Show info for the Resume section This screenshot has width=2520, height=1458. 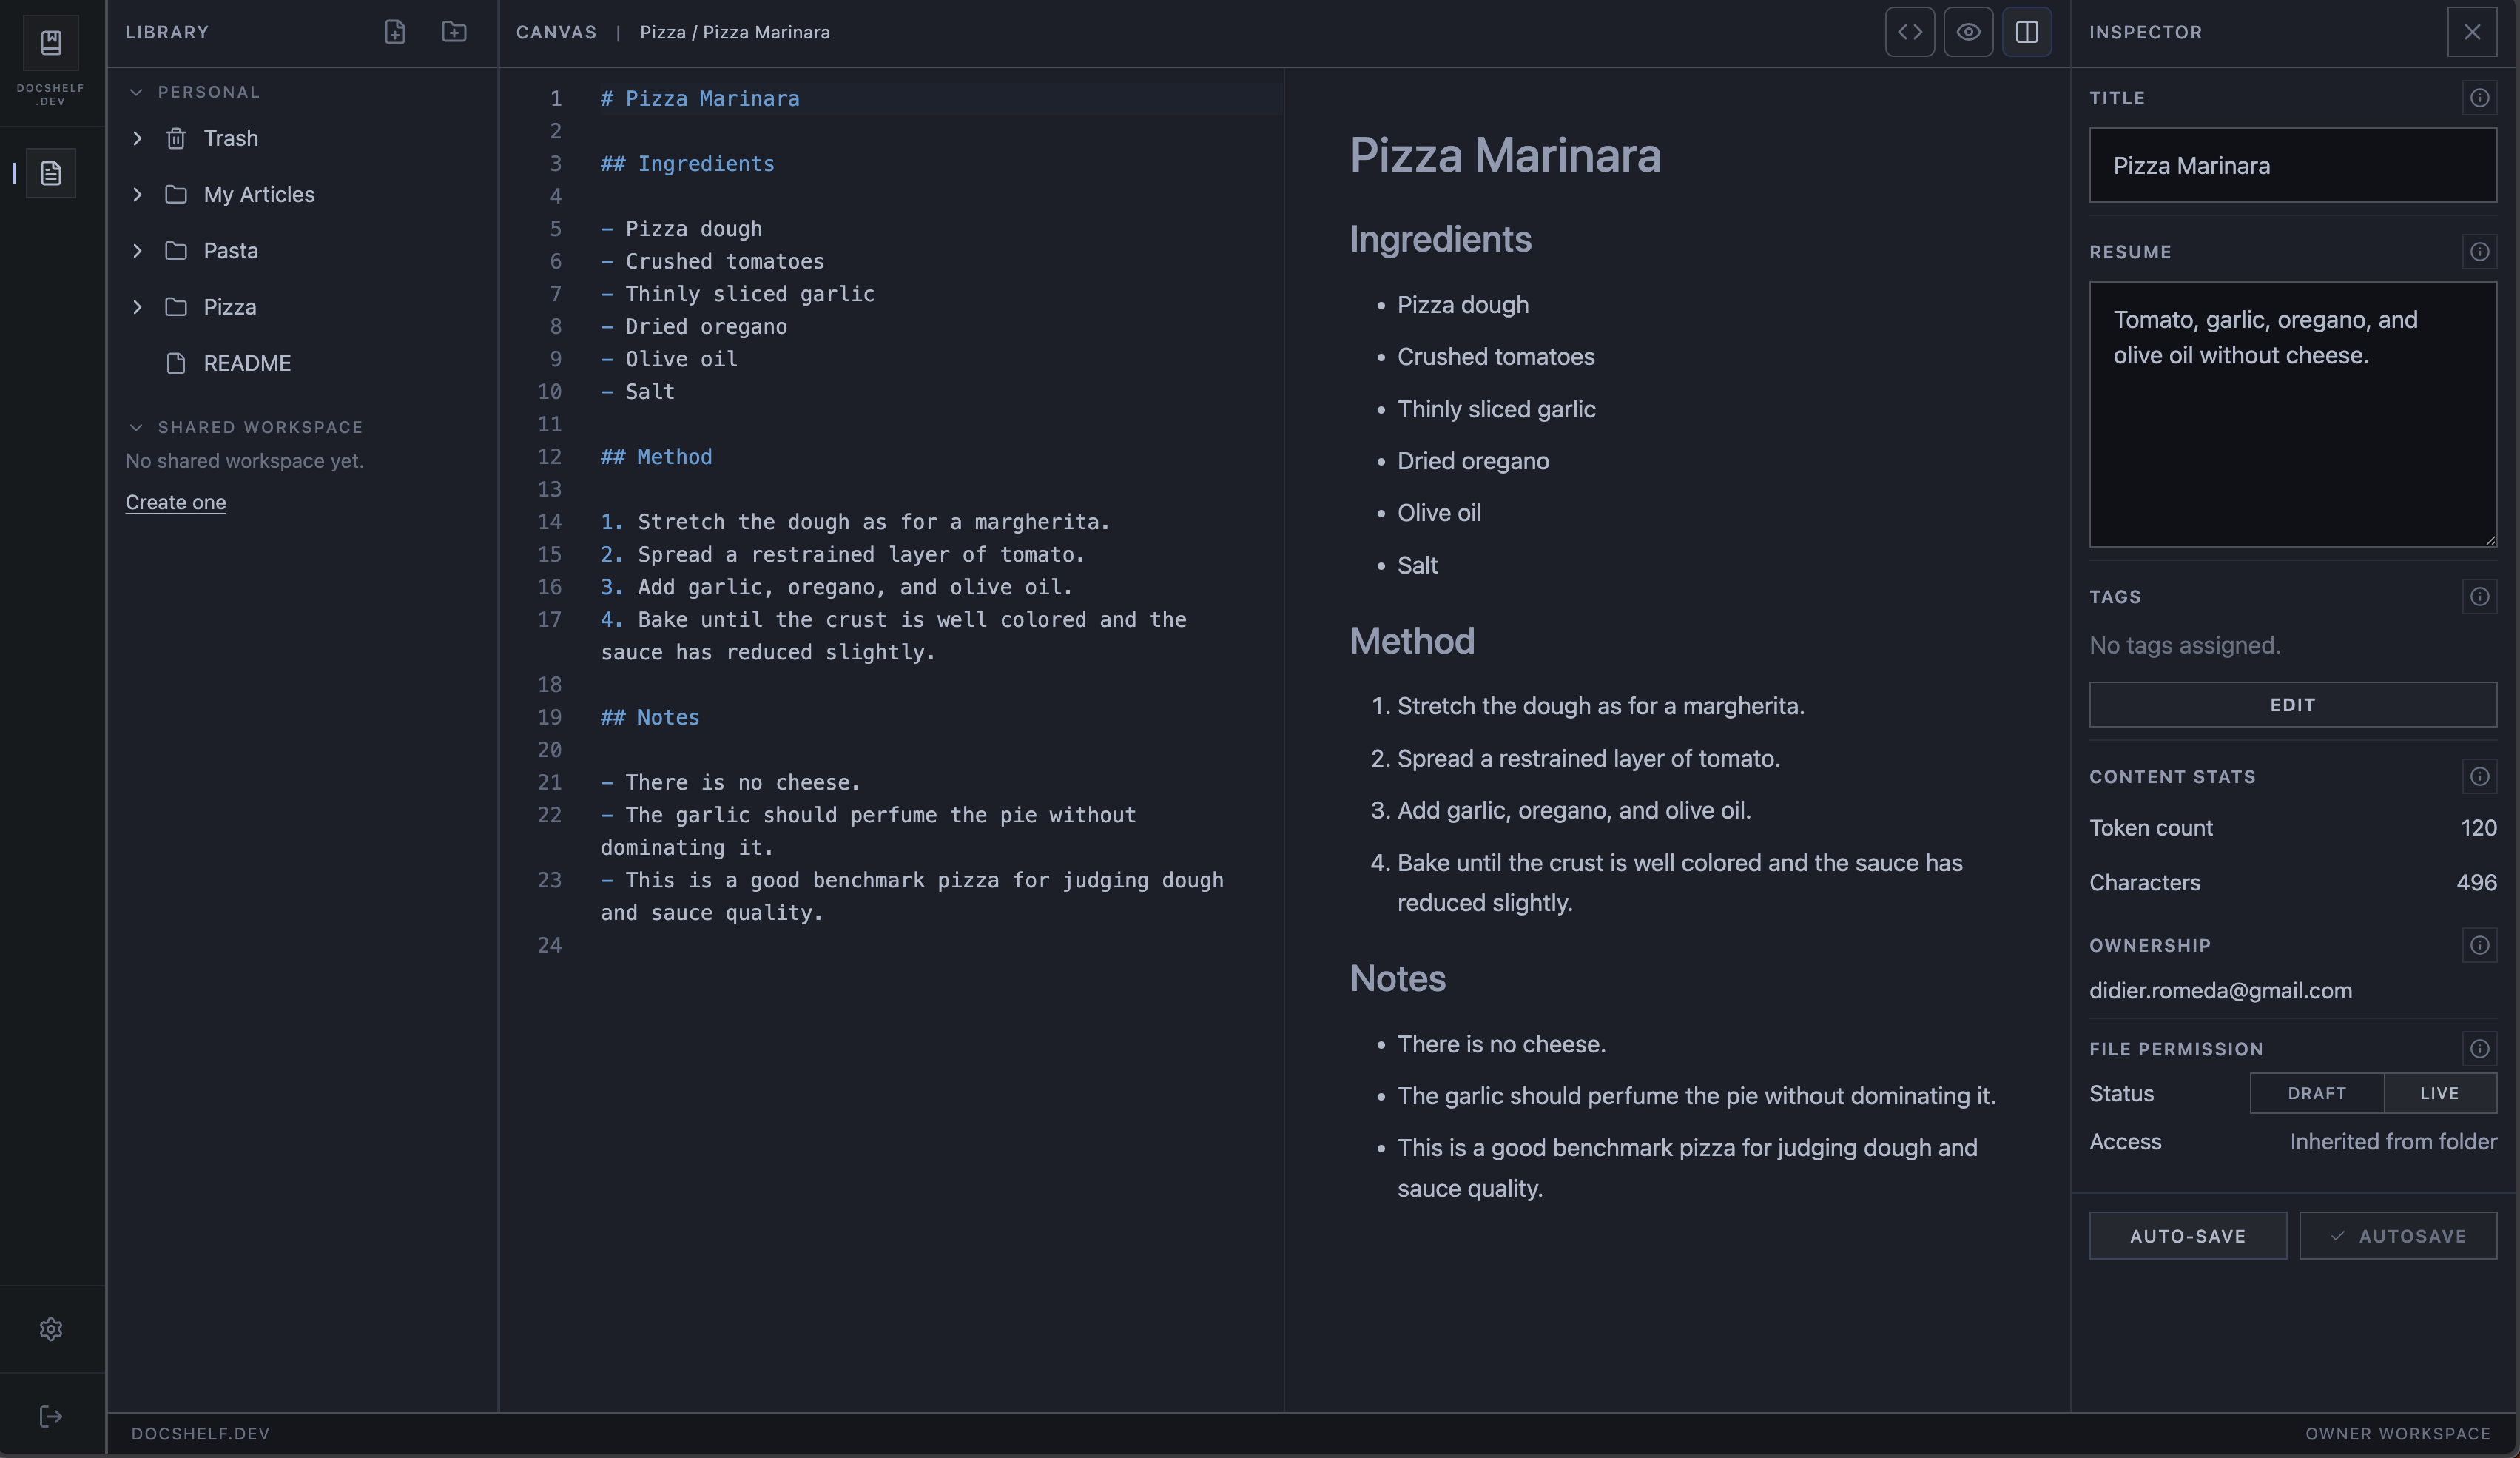coord(2479,252)
